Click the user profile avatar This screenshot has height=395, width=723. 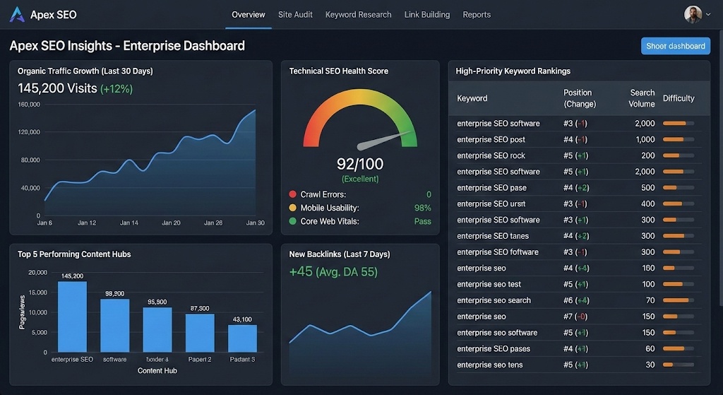coord(693,14)
